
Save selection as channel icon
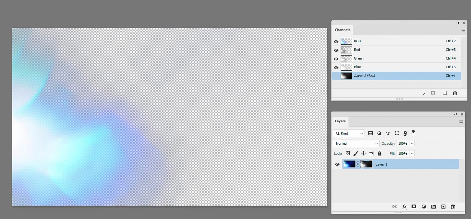tap(433, 93)
